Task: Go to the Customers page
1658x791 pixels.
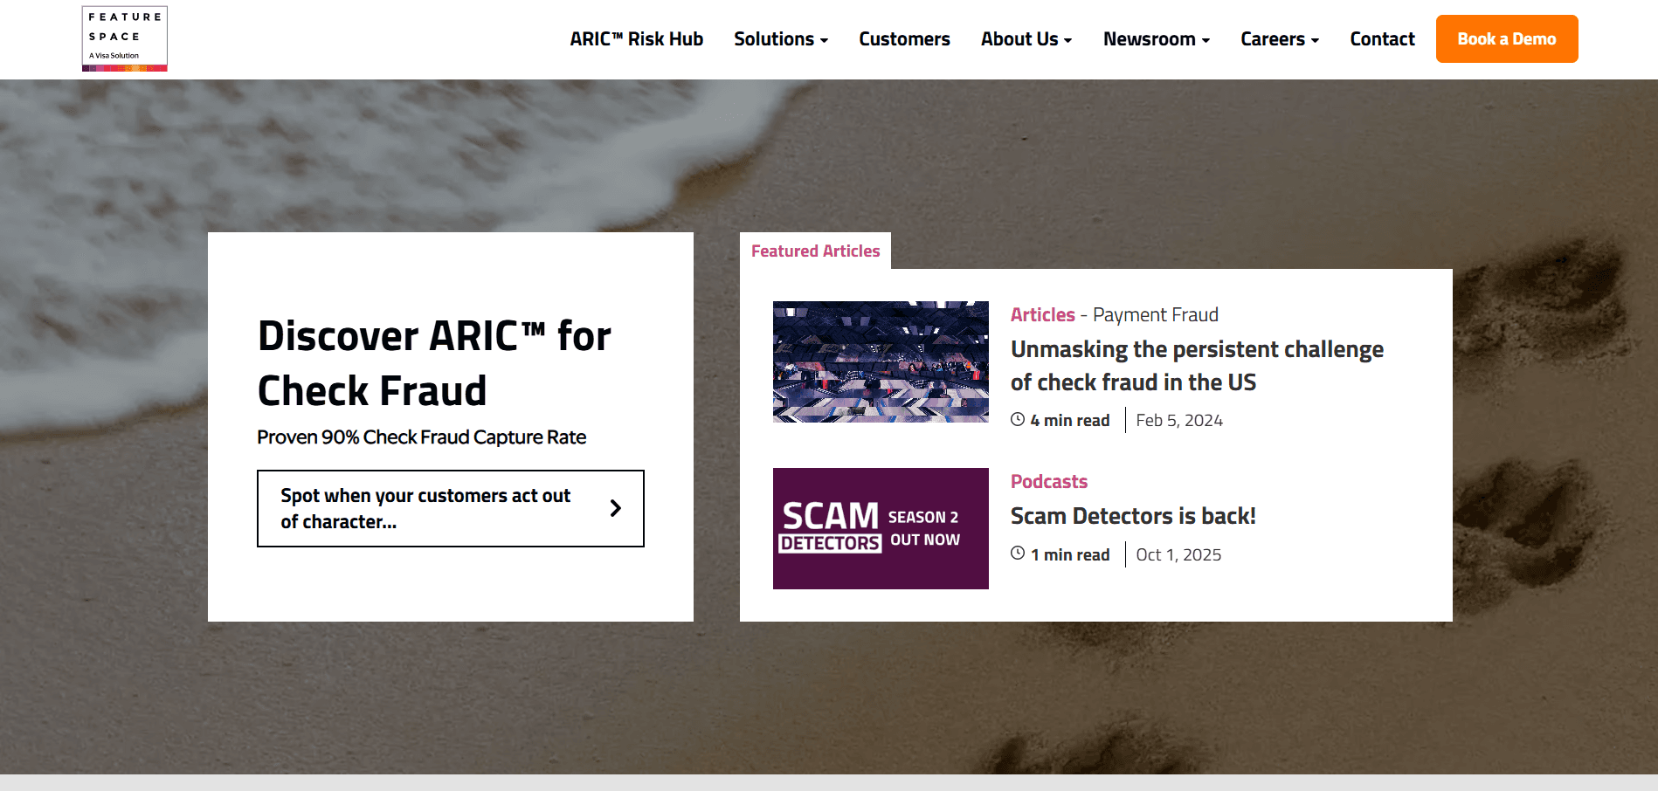Action: click(x=904, y=39)
